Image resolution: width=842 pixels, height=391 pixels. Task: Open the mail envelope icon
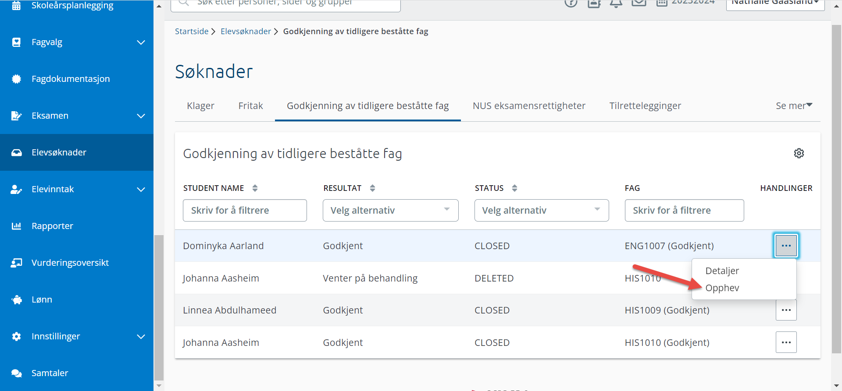click(639, 3)
